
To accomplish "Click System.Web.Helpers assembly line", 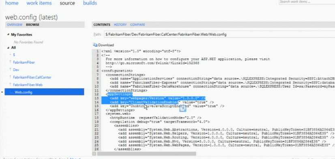I will [x=226, y=134].
